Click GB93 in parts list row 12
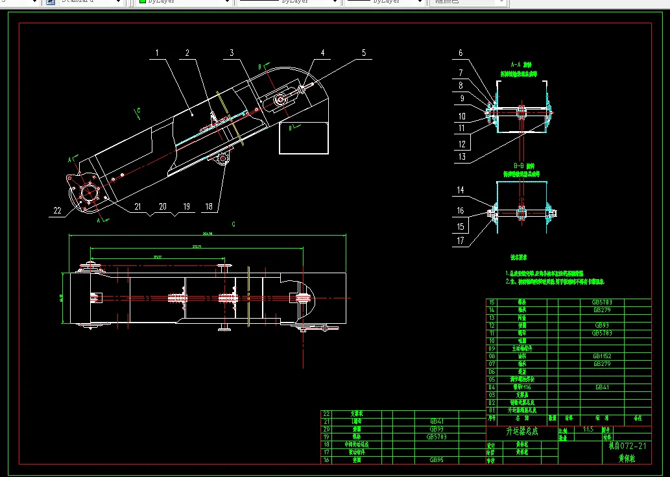Image resolution: width=670 pixels, height=477 pixels. tap(602, 325)
